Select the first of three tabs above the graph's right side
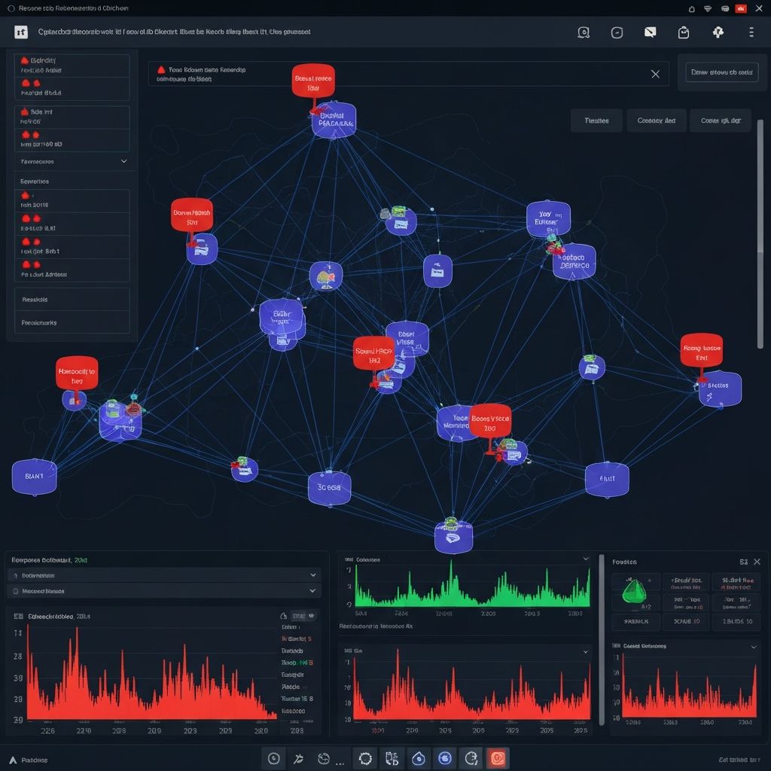The width and height of the screenshot is (771, 771). [596, 120]
